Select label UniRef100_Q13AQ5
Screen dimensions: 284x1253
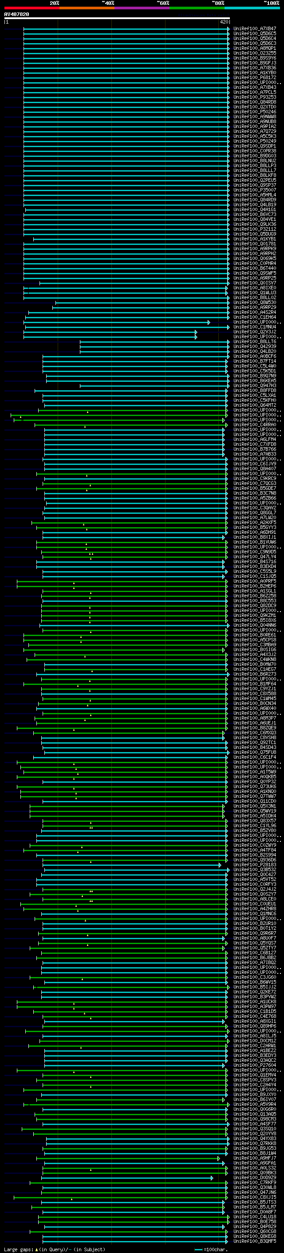click(x=255, y=1114)
